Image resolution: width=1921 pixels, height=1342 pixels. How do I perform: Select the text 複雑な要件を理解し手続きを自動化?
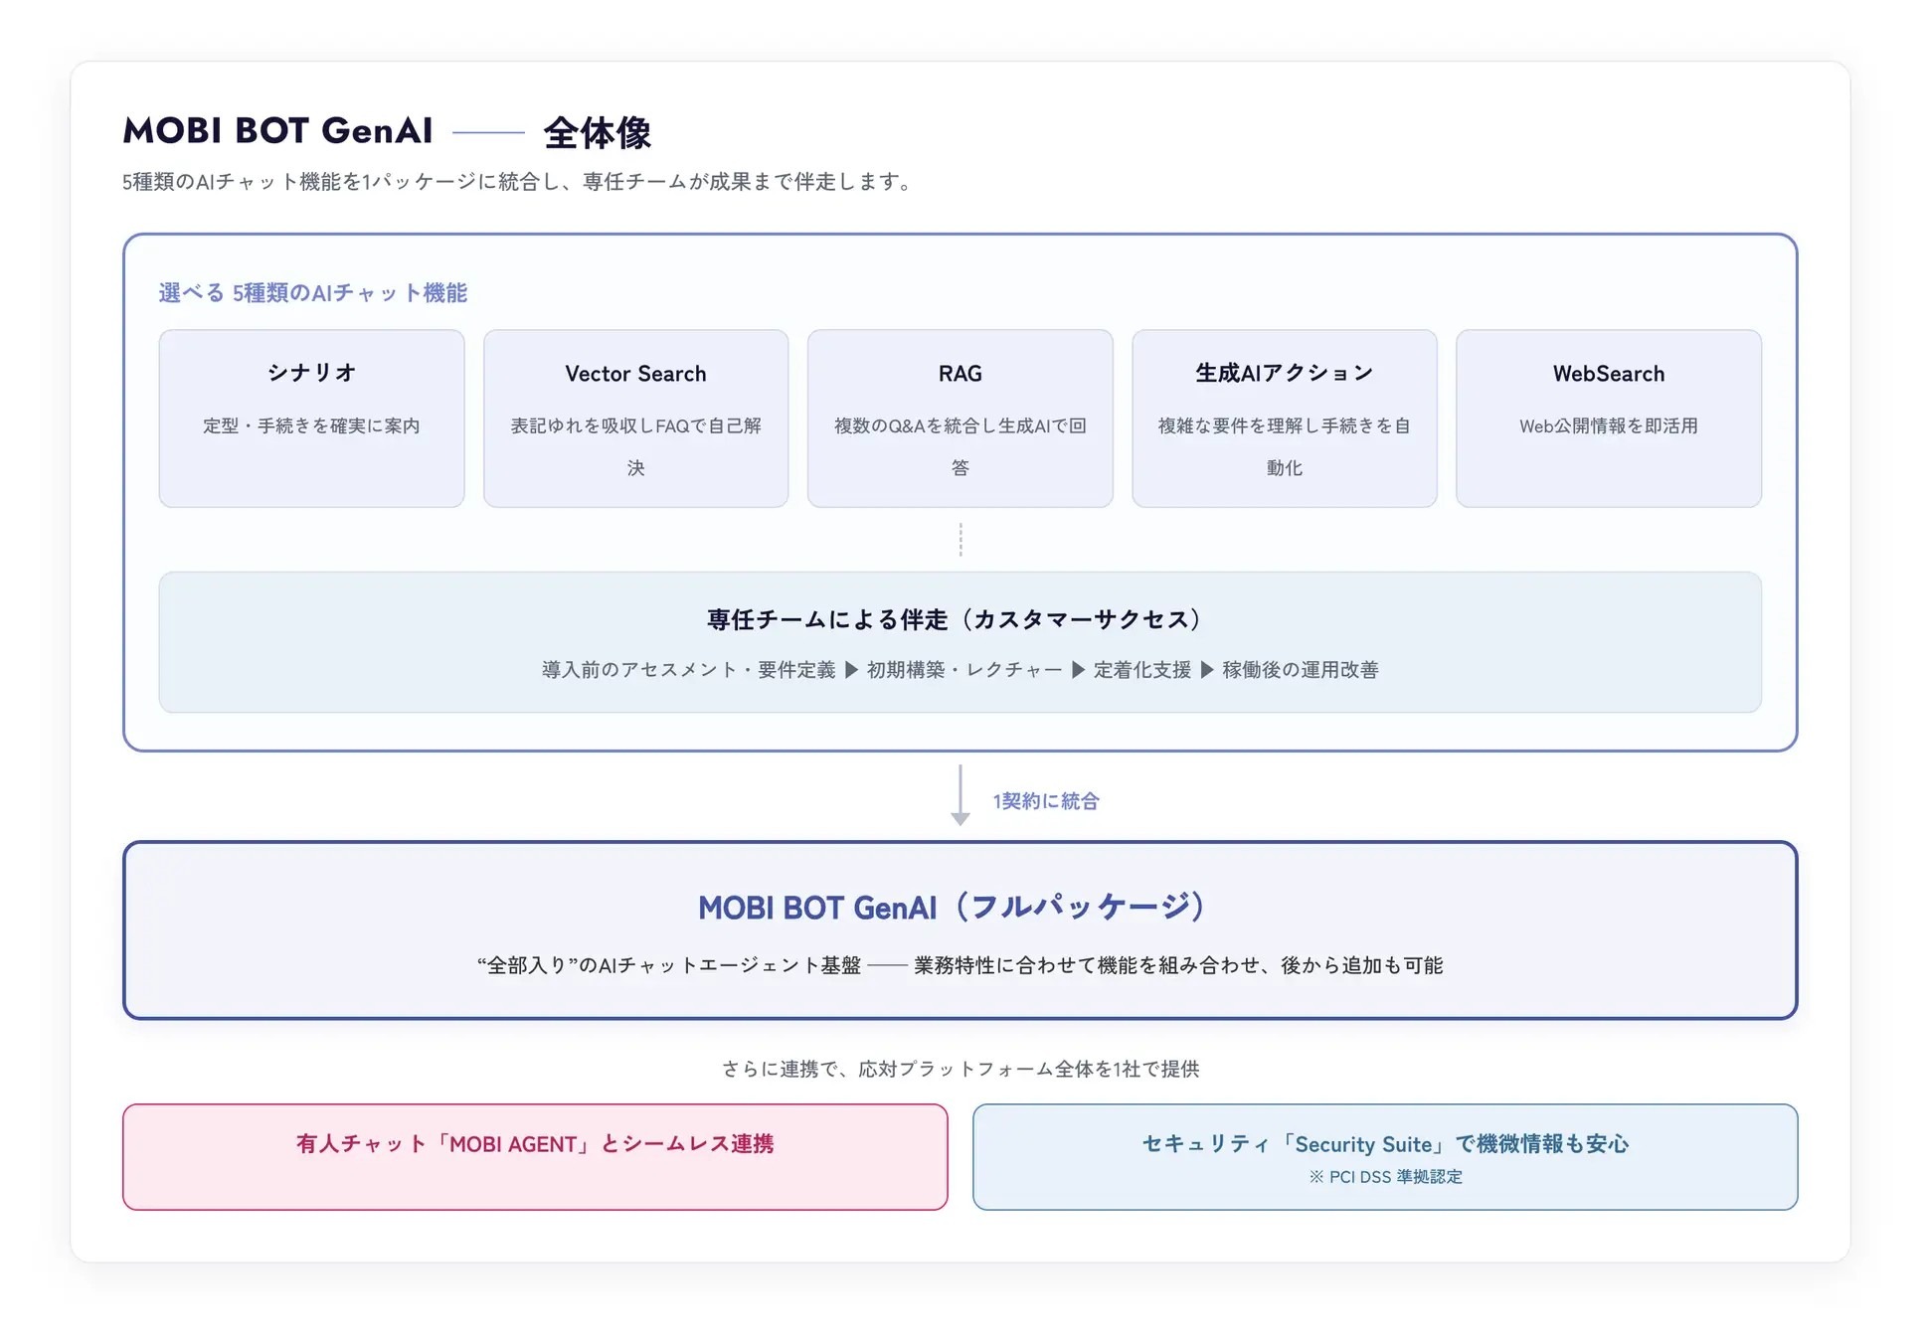coord(1284,446)
